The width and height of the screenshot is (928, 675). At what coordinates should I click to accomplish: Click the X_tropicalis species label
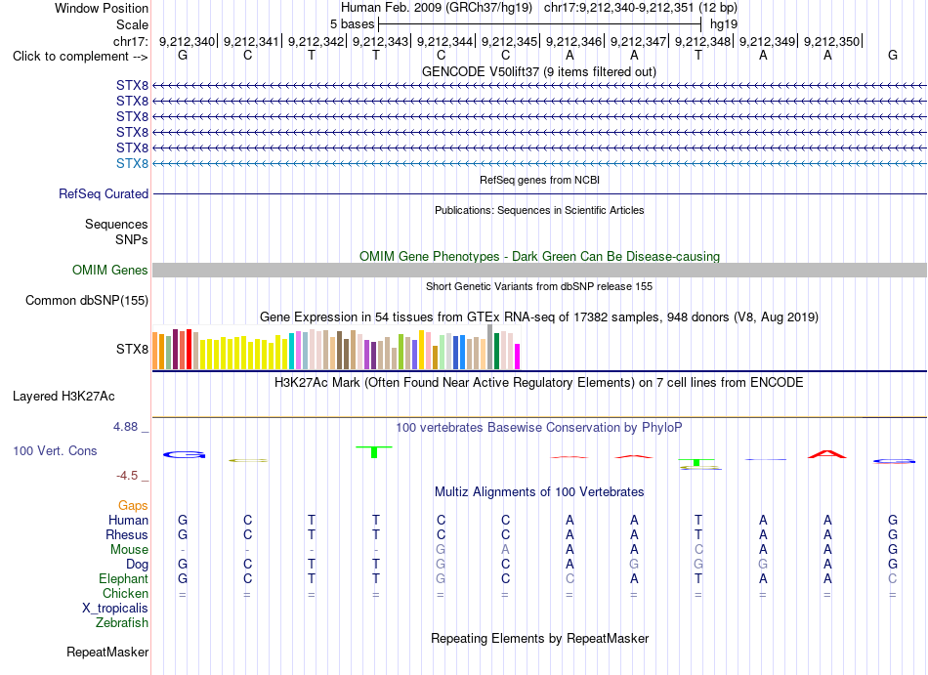[x=115, y=609]
